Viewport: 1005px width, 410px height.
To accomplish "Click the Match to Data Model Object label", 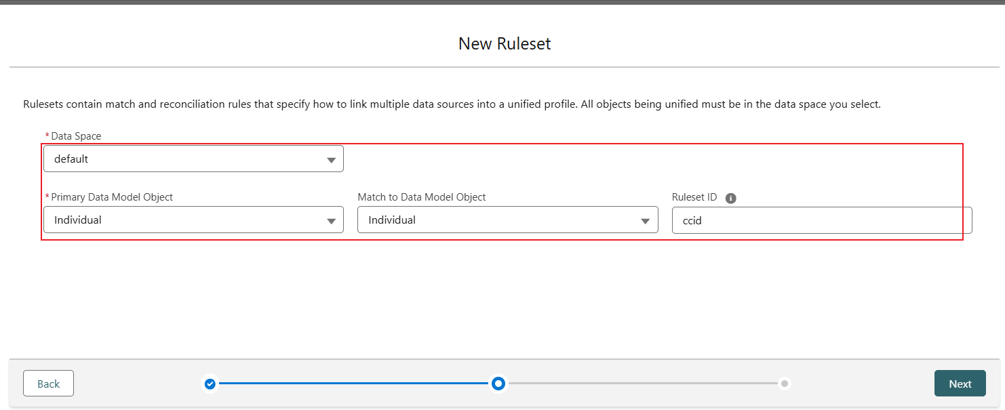I will tap(422, 197).
